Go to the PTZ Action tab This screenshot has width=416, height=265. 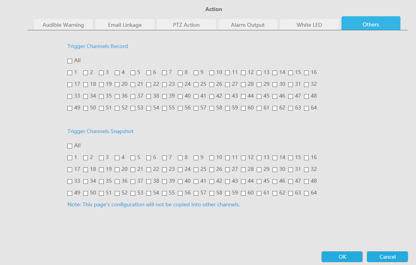[186, 25]
